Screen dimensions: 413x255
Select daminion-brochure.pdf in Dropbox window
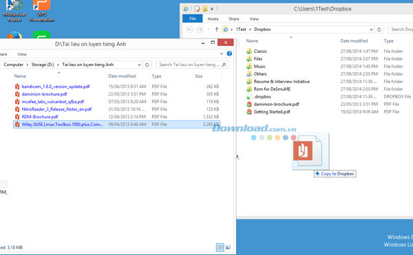pyautogui.click(x=276, y=104)
